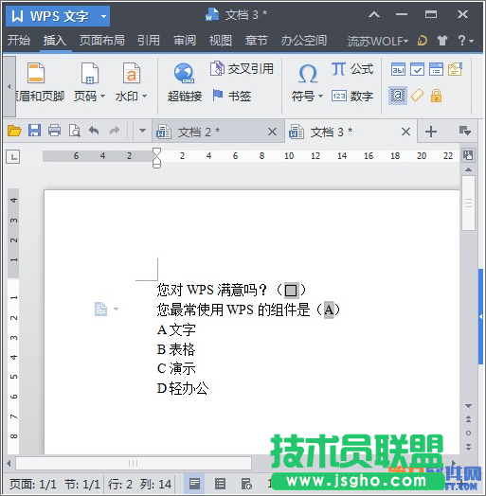Screen dimensions: 486x496
Task: Click the open folder icon
Action: [x=14, y=131]
